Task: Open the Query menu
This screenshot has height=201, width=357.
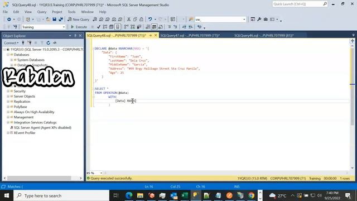Action: coord(42,12)
